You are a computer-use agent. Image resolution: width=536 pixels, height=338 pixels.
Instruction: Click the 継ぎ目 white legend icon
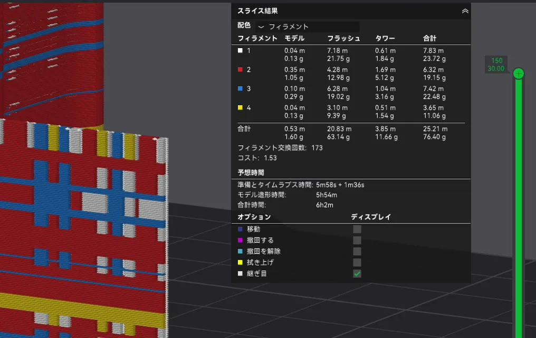(240, 274)
